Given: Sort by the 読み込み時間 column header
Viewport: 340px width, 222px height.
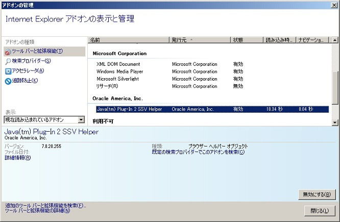Looking at the screenshot, I should [x=279, y=40].
